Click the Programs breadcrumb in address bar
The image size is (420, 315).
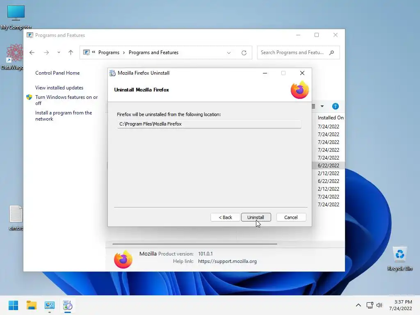point(109,52)
